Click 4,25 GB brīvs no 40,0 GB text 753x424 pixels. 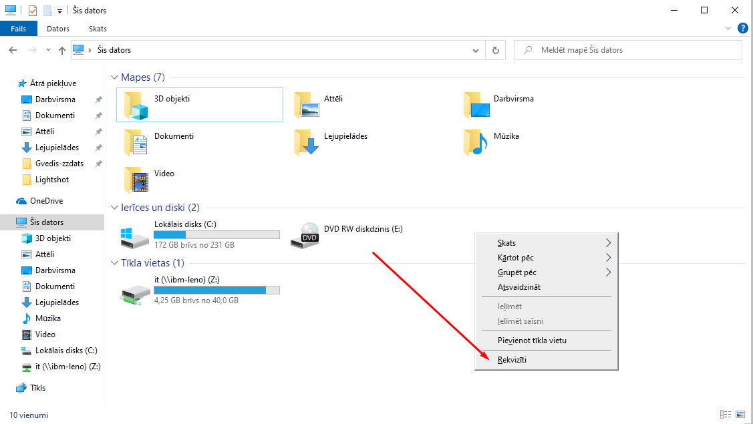[196, 300]
